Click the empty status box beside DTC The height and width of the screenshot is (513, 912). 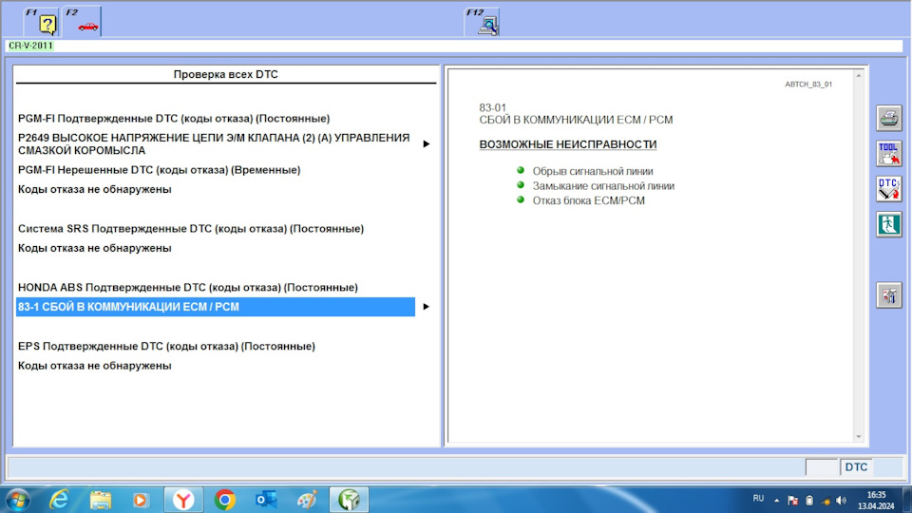tap(822, 466)
